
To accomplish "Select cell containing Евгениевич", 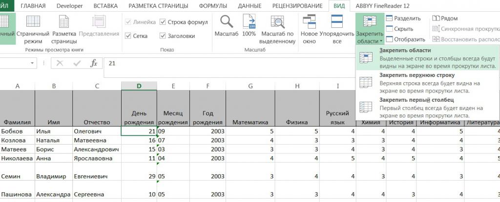I will tap(97, 172).
